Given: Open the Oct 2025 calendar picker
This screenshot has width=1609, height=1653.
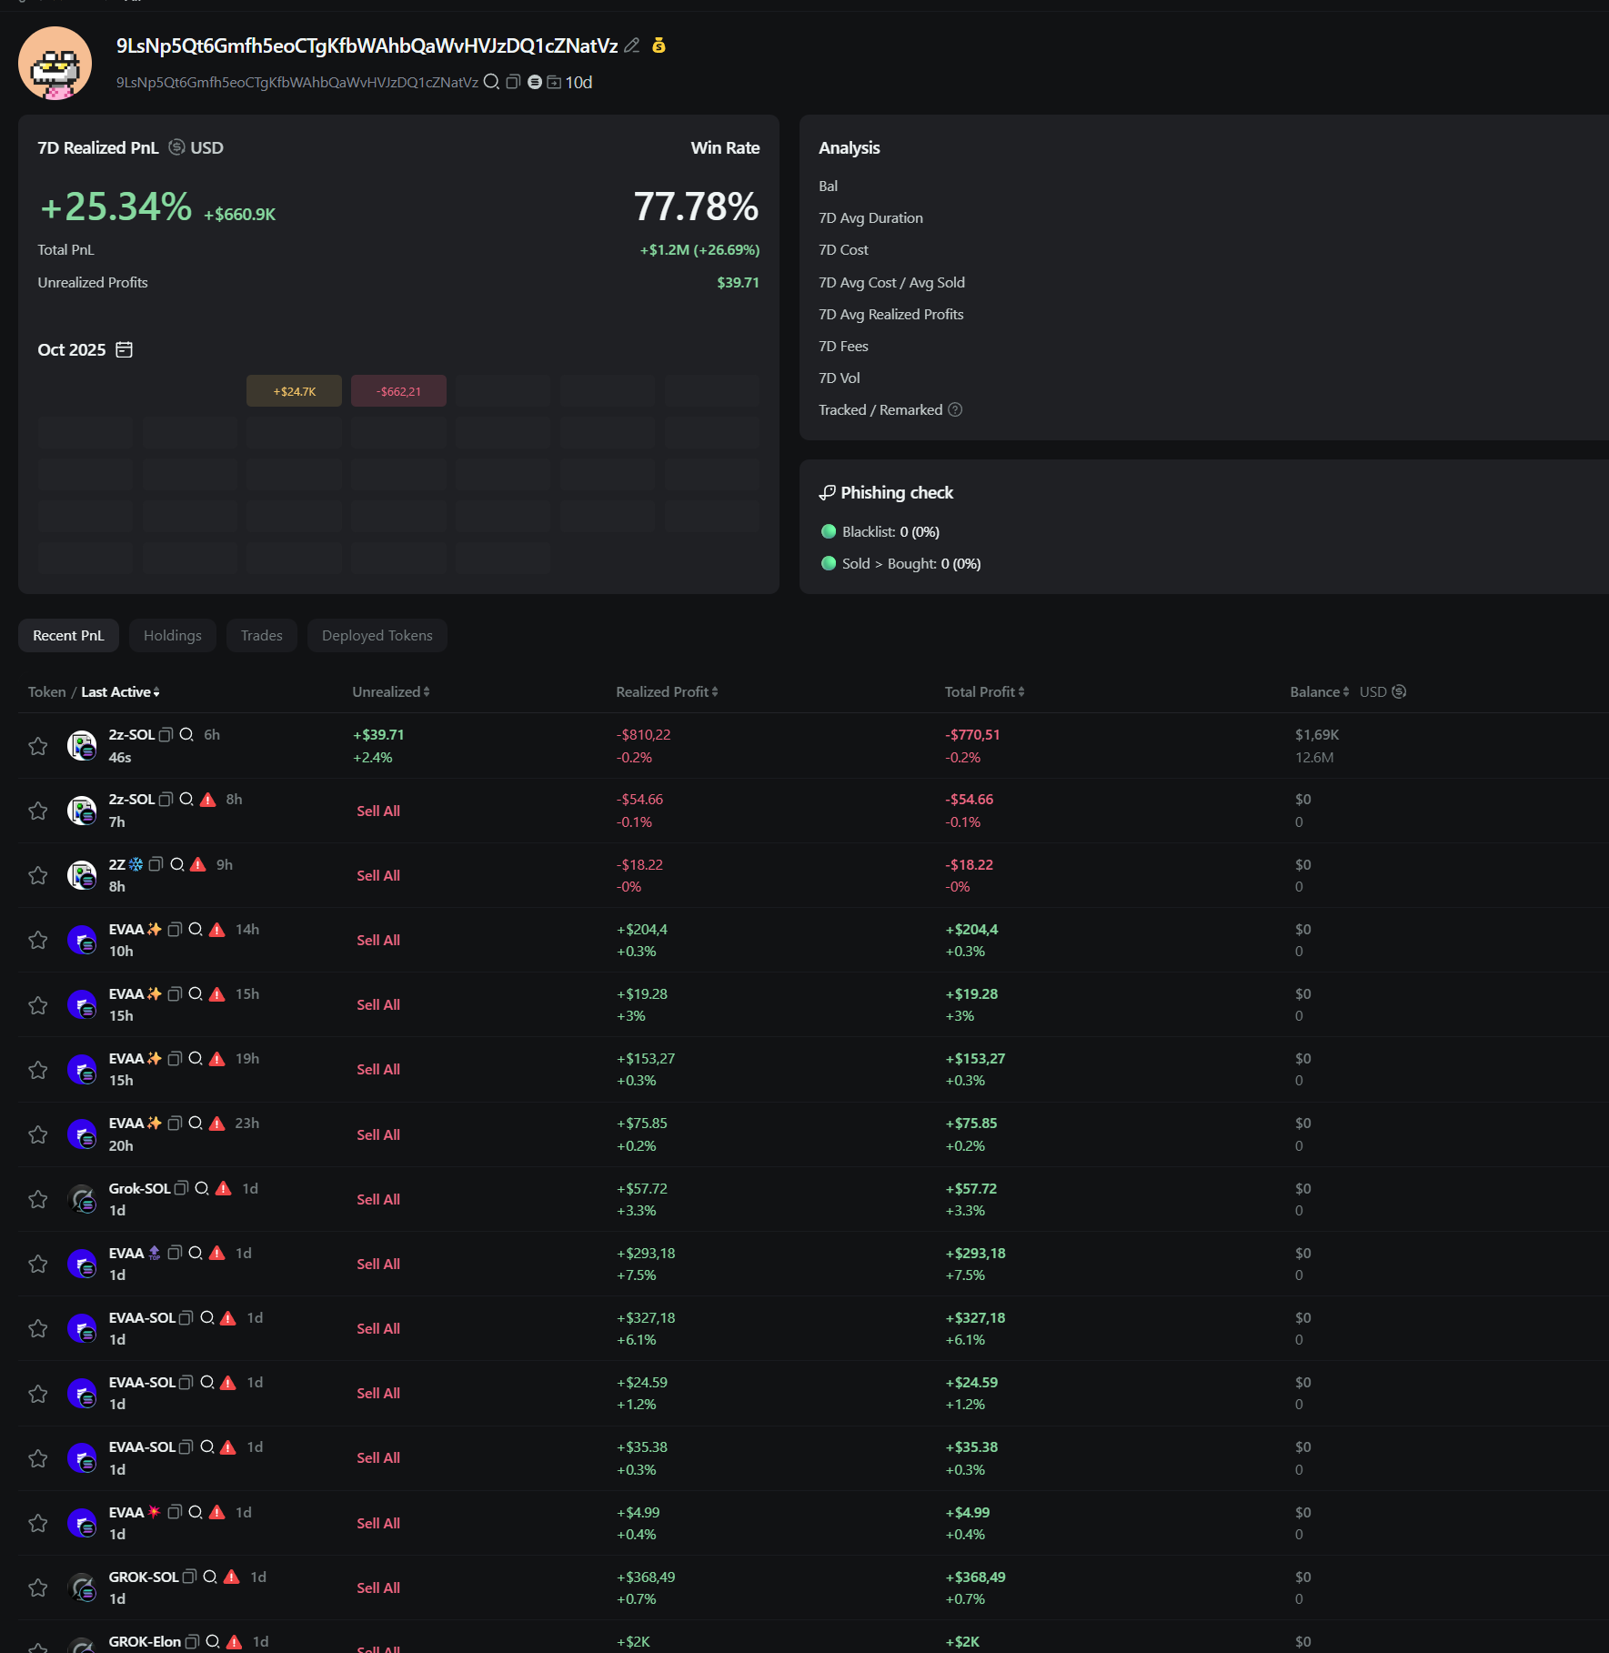Looking at the screenshot, I should click(125, 349).
